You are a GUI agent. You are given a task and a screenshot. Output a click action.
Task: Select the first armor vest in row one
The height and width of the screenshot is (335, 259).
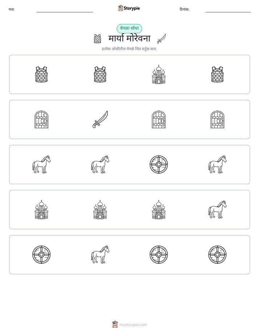tap(41, 74)
